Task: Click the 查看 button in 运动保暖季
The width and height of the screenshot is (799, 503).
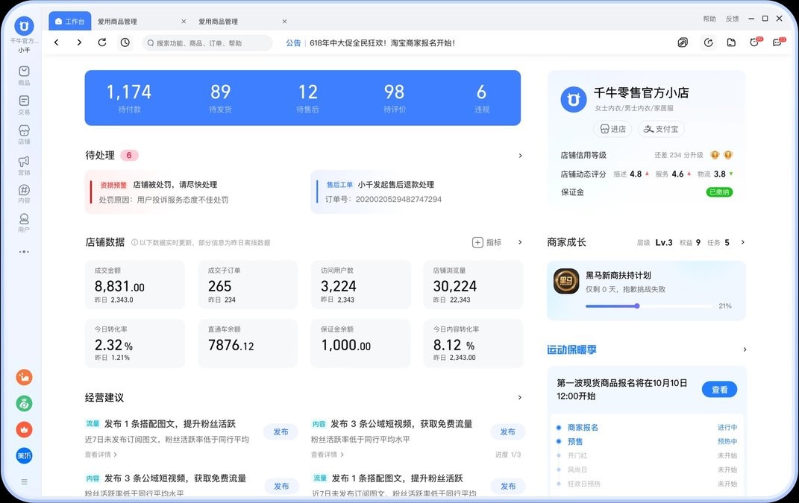Action: (719, 389)
